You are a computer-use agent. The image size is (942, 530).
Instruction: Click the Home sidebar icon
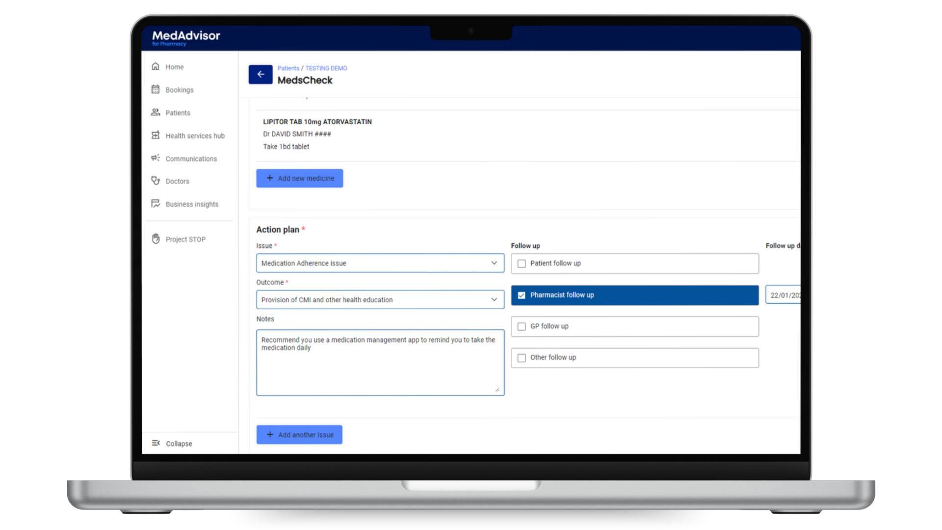(x=156, y=67)
